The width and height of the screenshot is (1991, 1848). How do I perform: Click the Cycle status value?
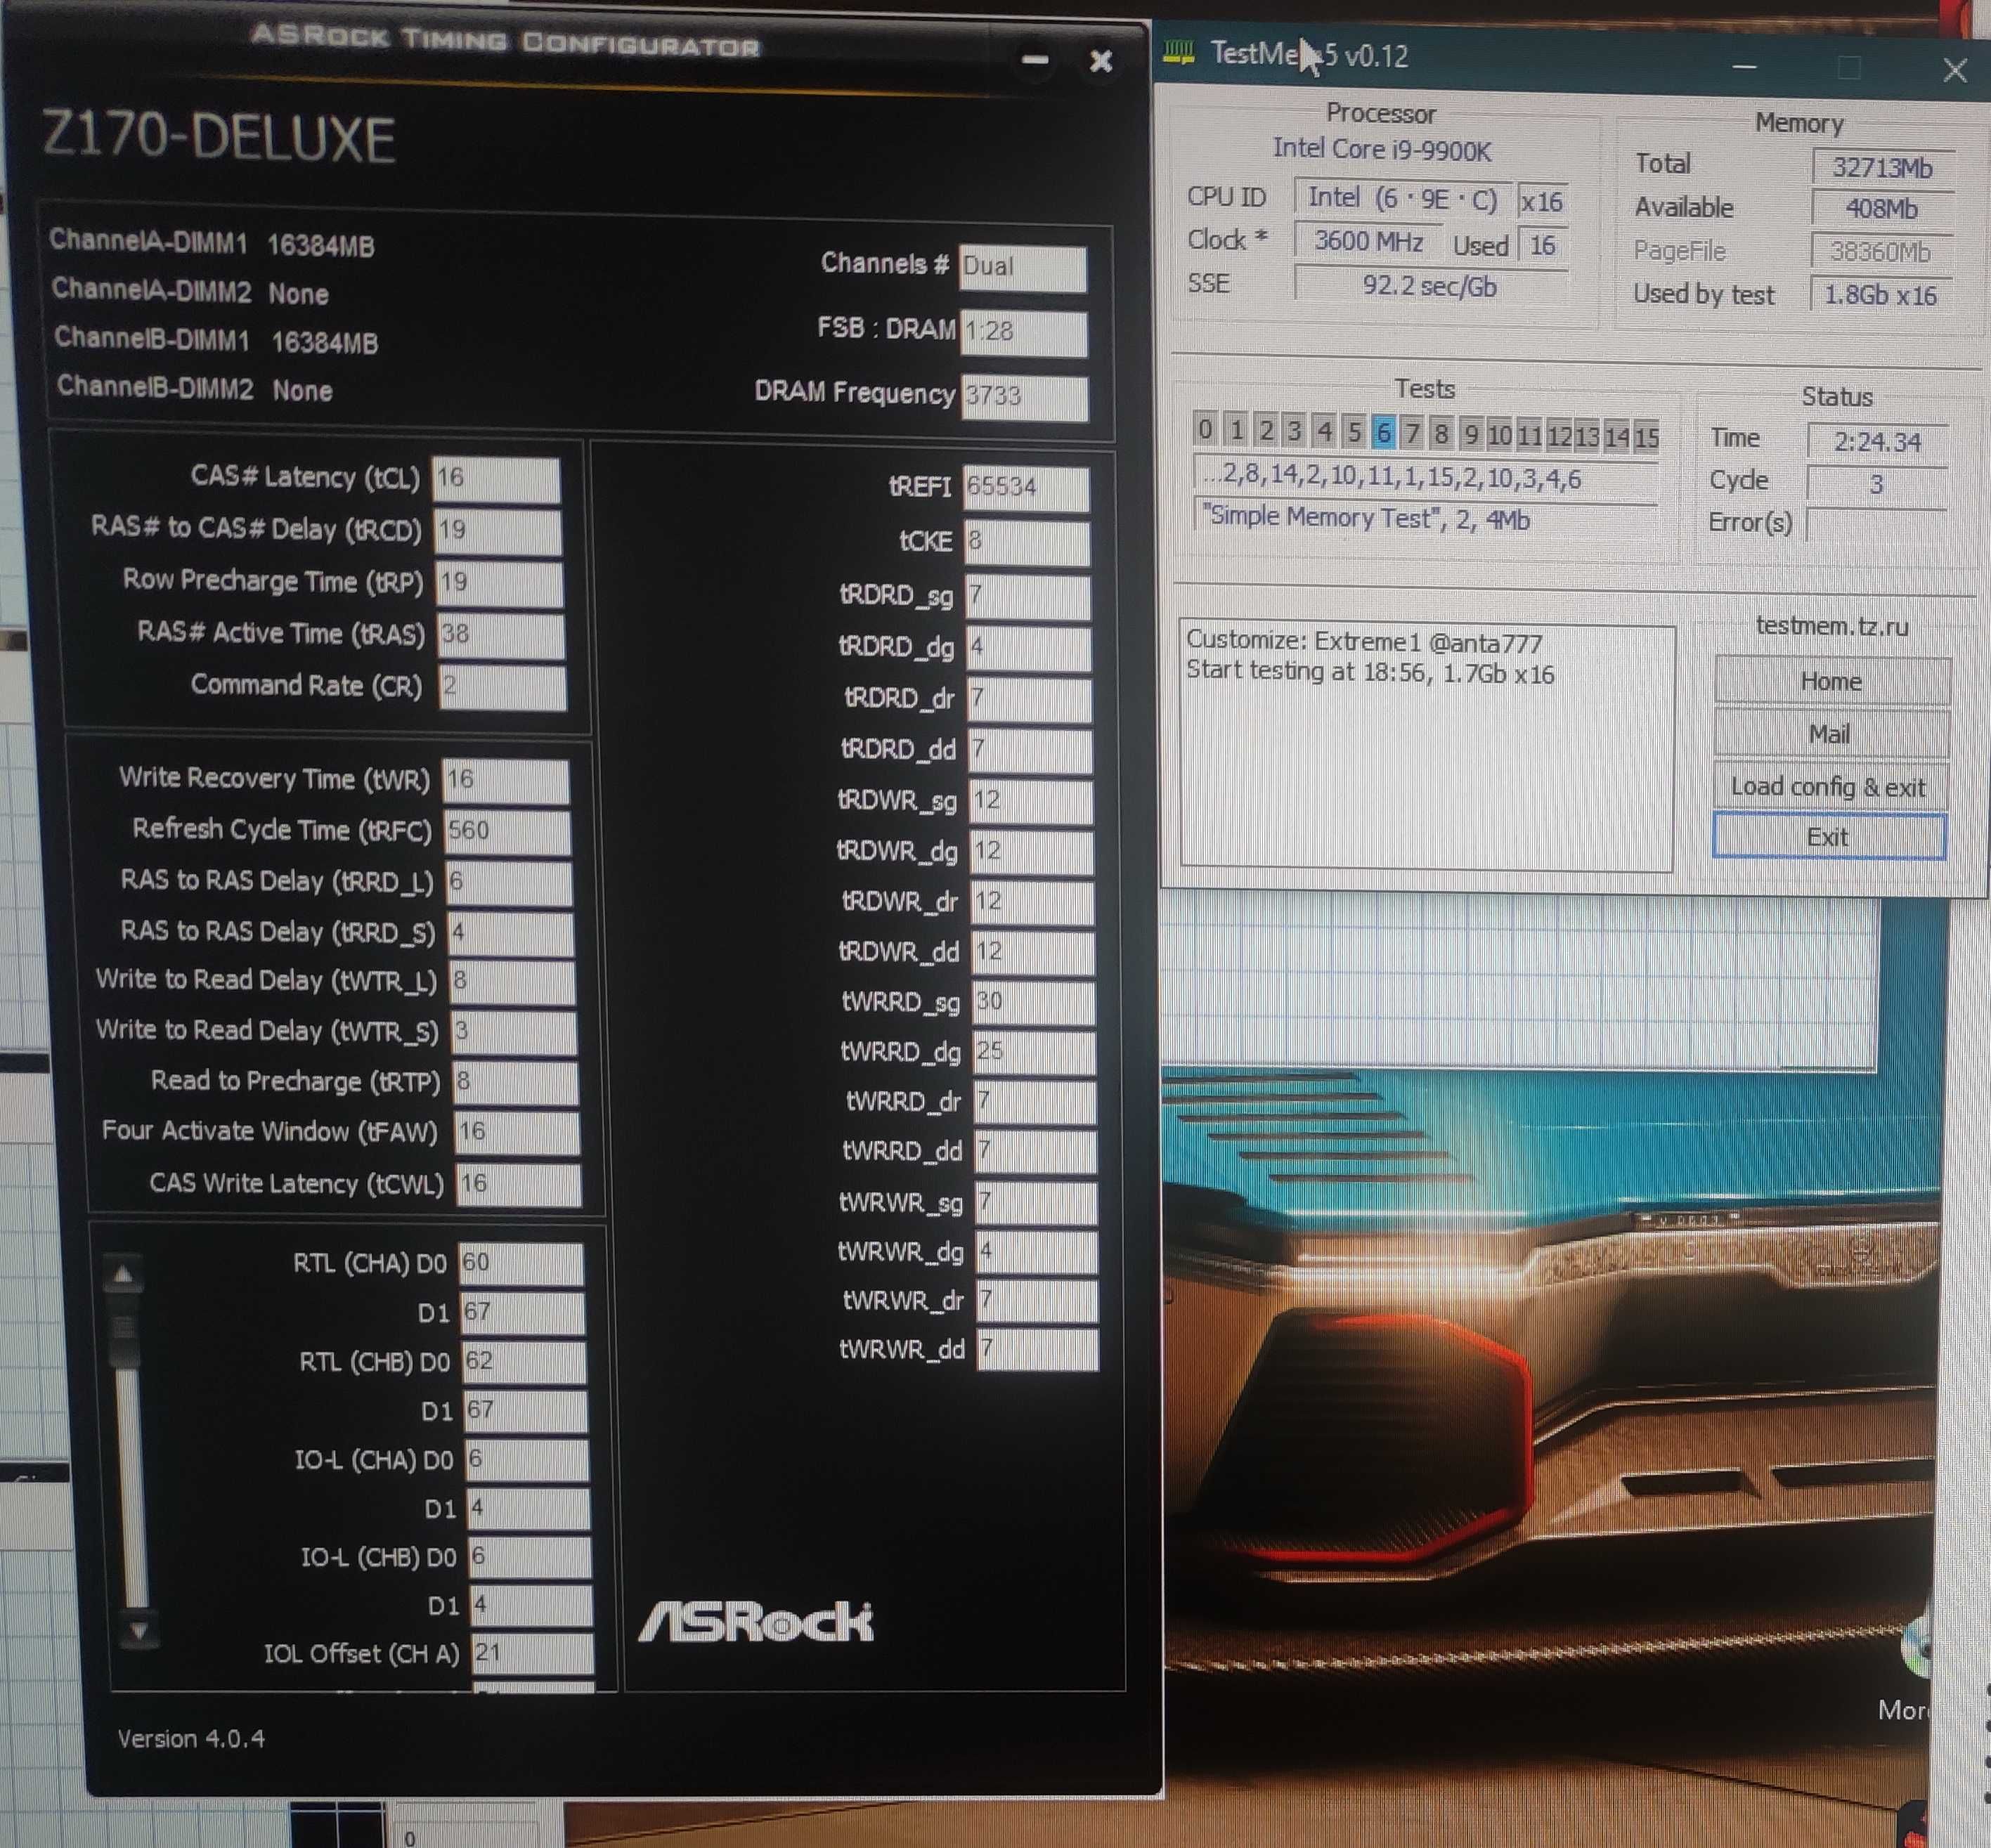click(1876, 485)
